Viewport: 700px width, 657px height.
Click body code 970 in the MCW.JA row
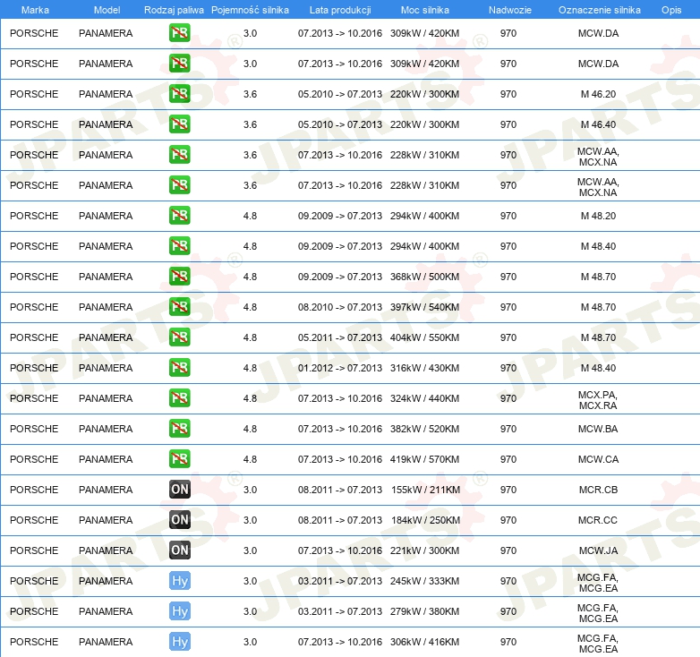pos(508,550)
